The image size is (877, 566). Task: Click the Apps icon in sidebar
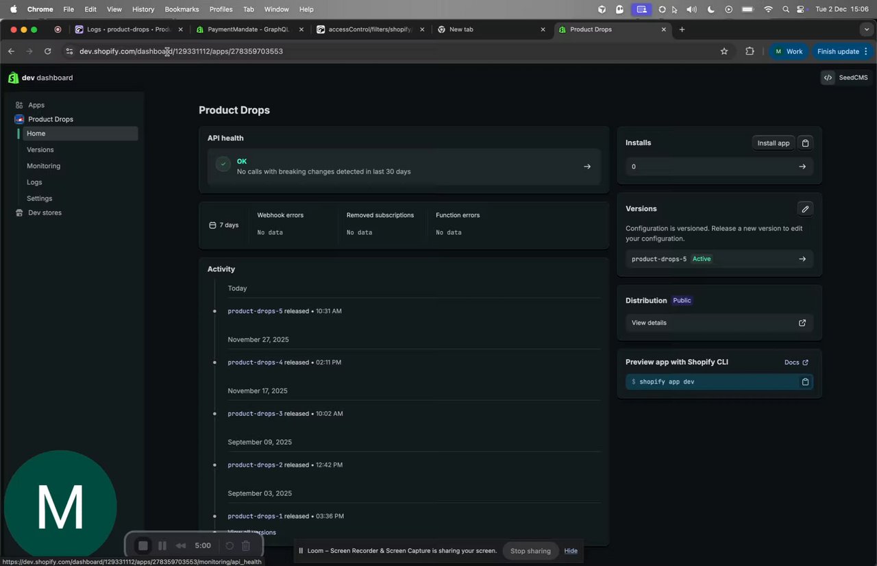click(19, 105)
